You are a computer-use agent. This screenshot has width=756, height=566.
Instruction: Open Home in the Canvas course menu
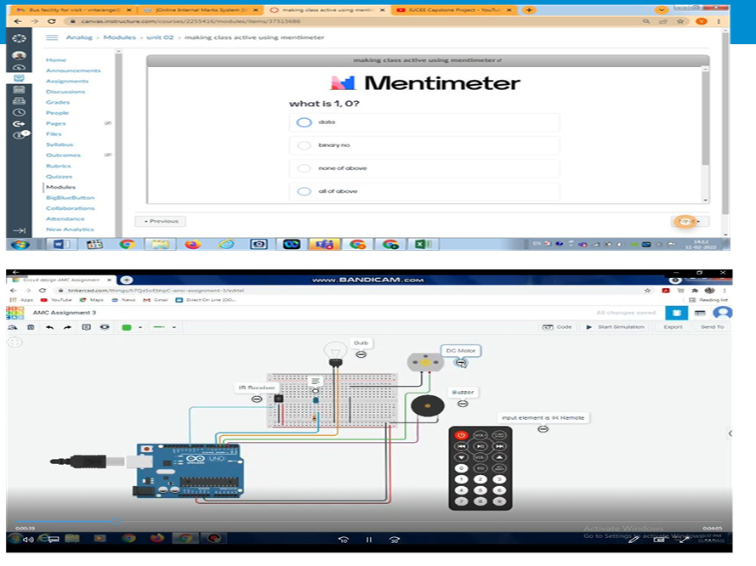pos(56,59)
